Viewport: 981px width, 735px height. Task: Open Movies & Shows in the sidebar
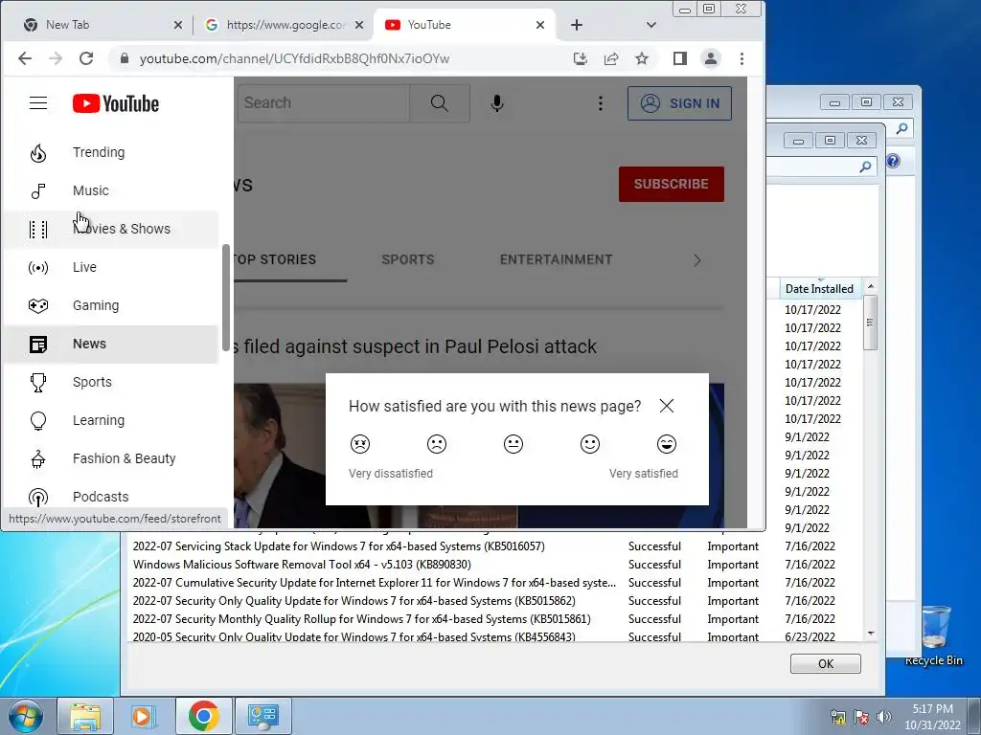111,229
